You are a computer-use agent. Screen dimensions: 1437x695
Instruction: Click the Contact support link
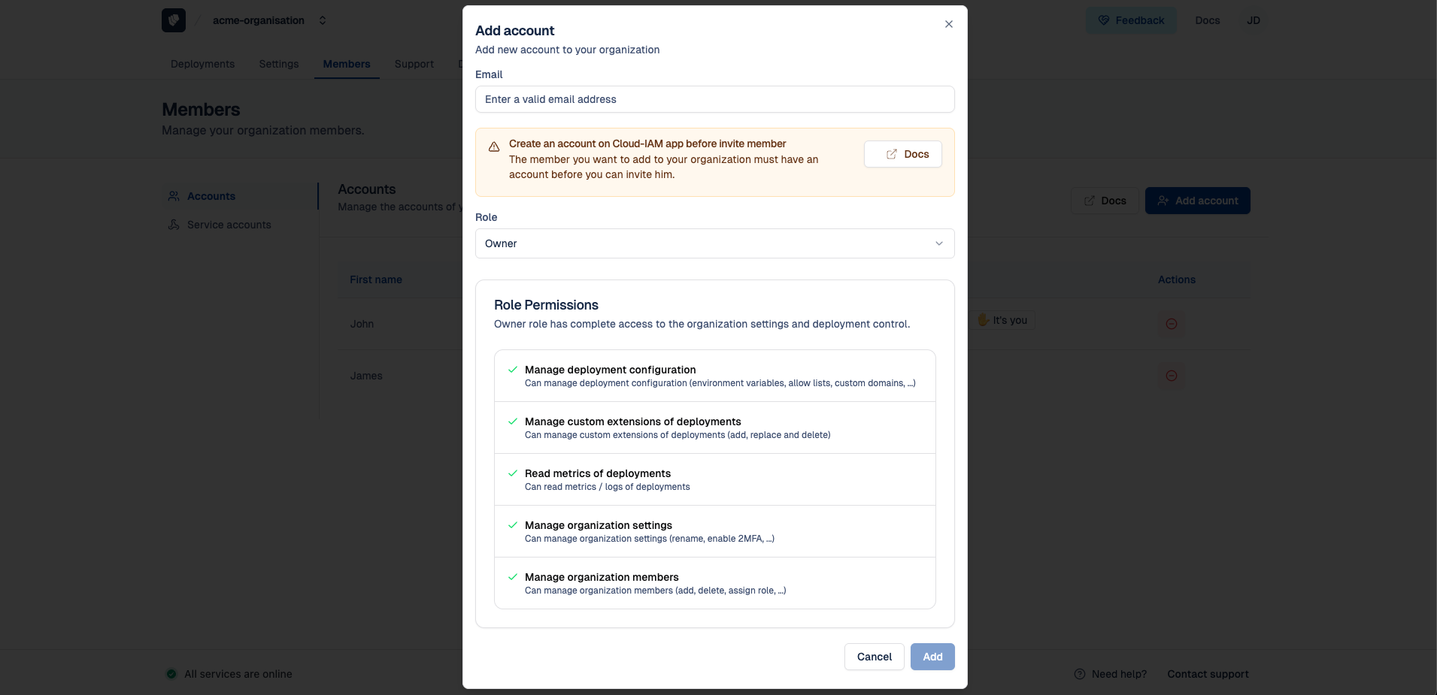point(1208,674)
